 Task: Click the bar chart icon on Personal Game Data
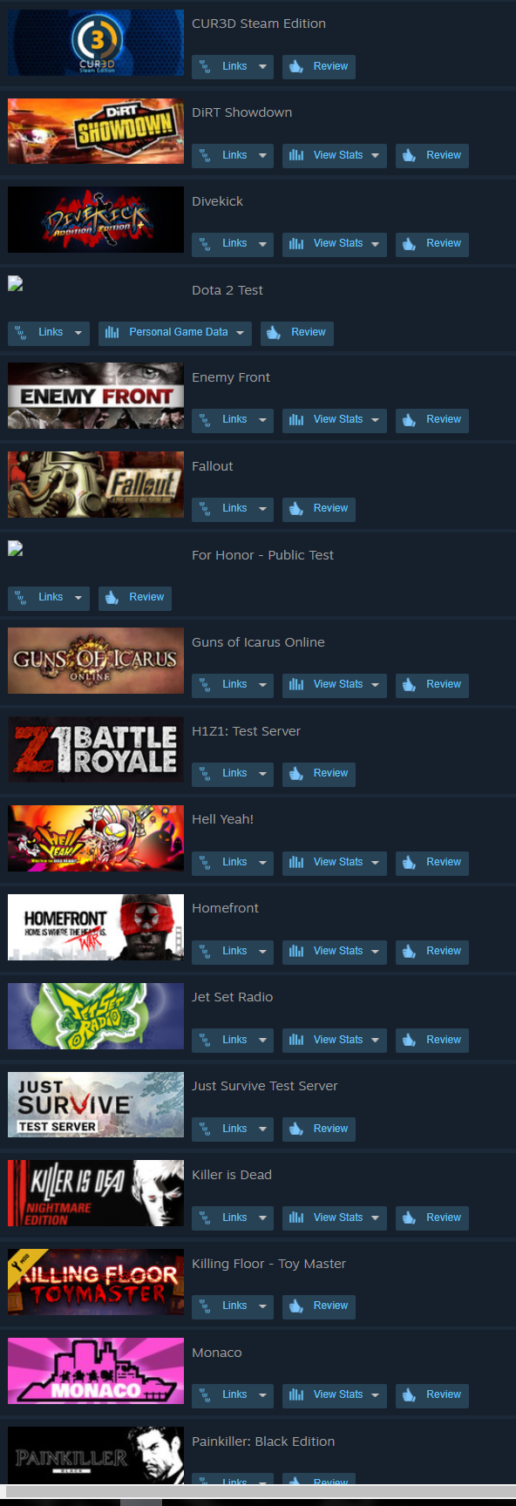click(x=112, y=332)
